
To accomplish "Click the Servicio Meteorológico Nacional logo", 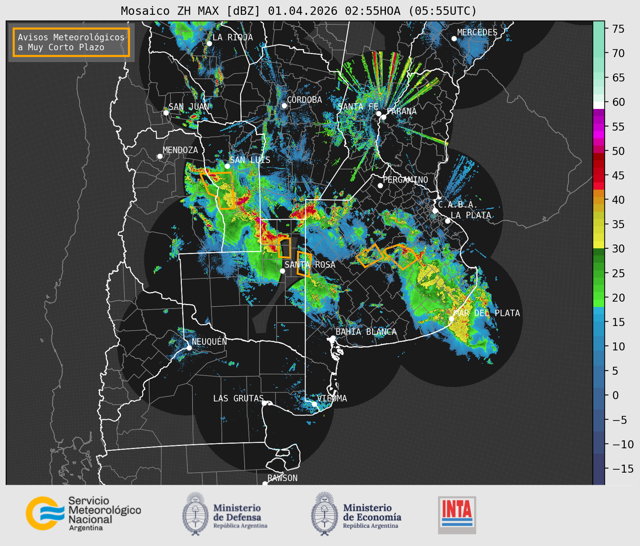I will pos(83,513).
